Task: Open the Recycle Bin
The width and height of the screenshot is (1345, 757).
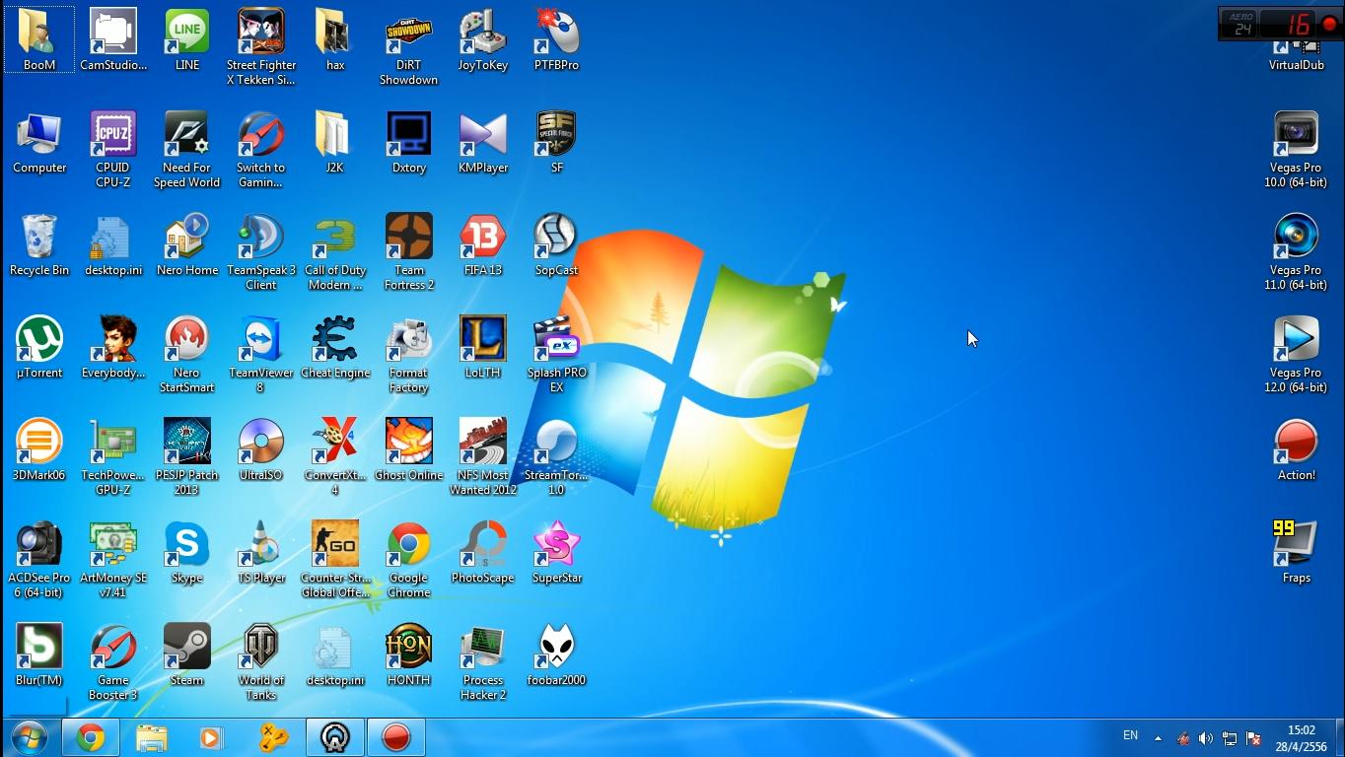Action: click(x=39, y=244)
